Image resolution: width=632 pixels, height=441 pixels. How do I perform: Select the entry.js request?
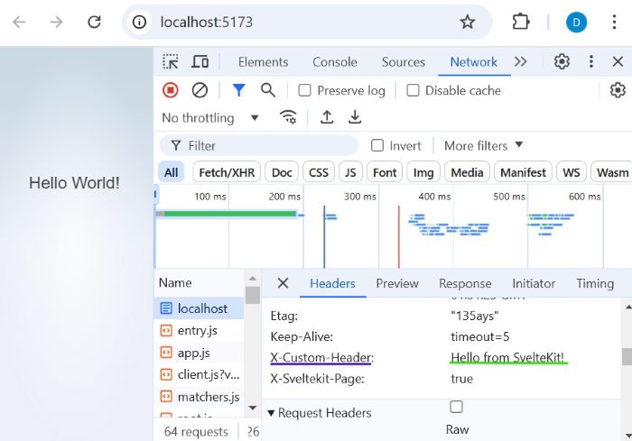coord(197,330)
